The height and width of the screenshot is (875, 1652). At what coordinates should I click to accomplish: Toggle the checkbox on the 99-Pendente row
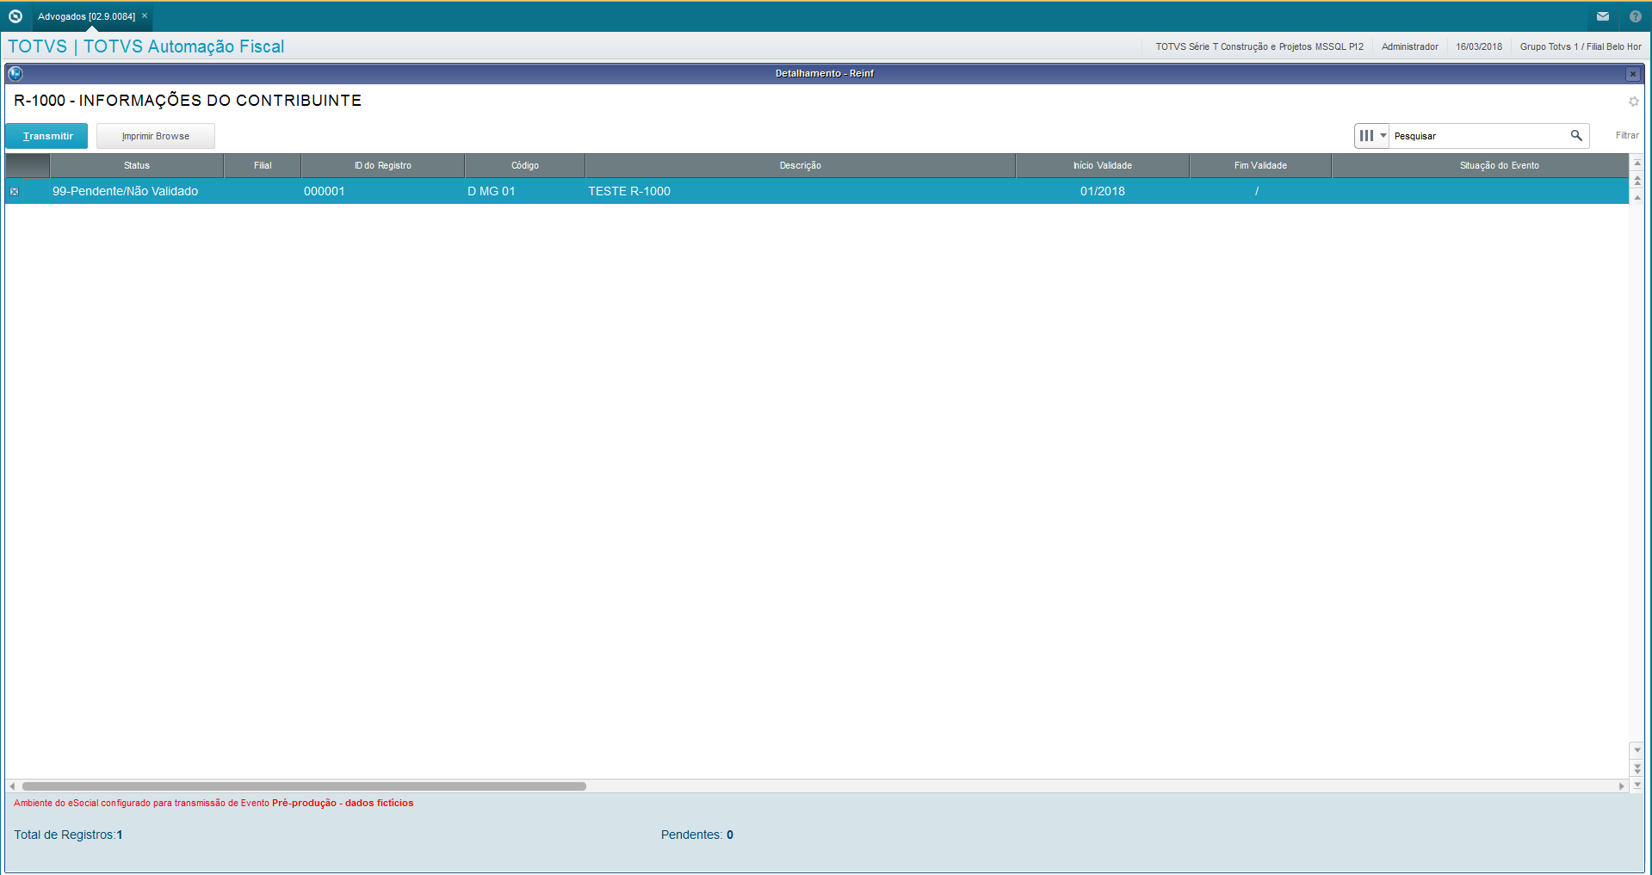pos(14,192)
